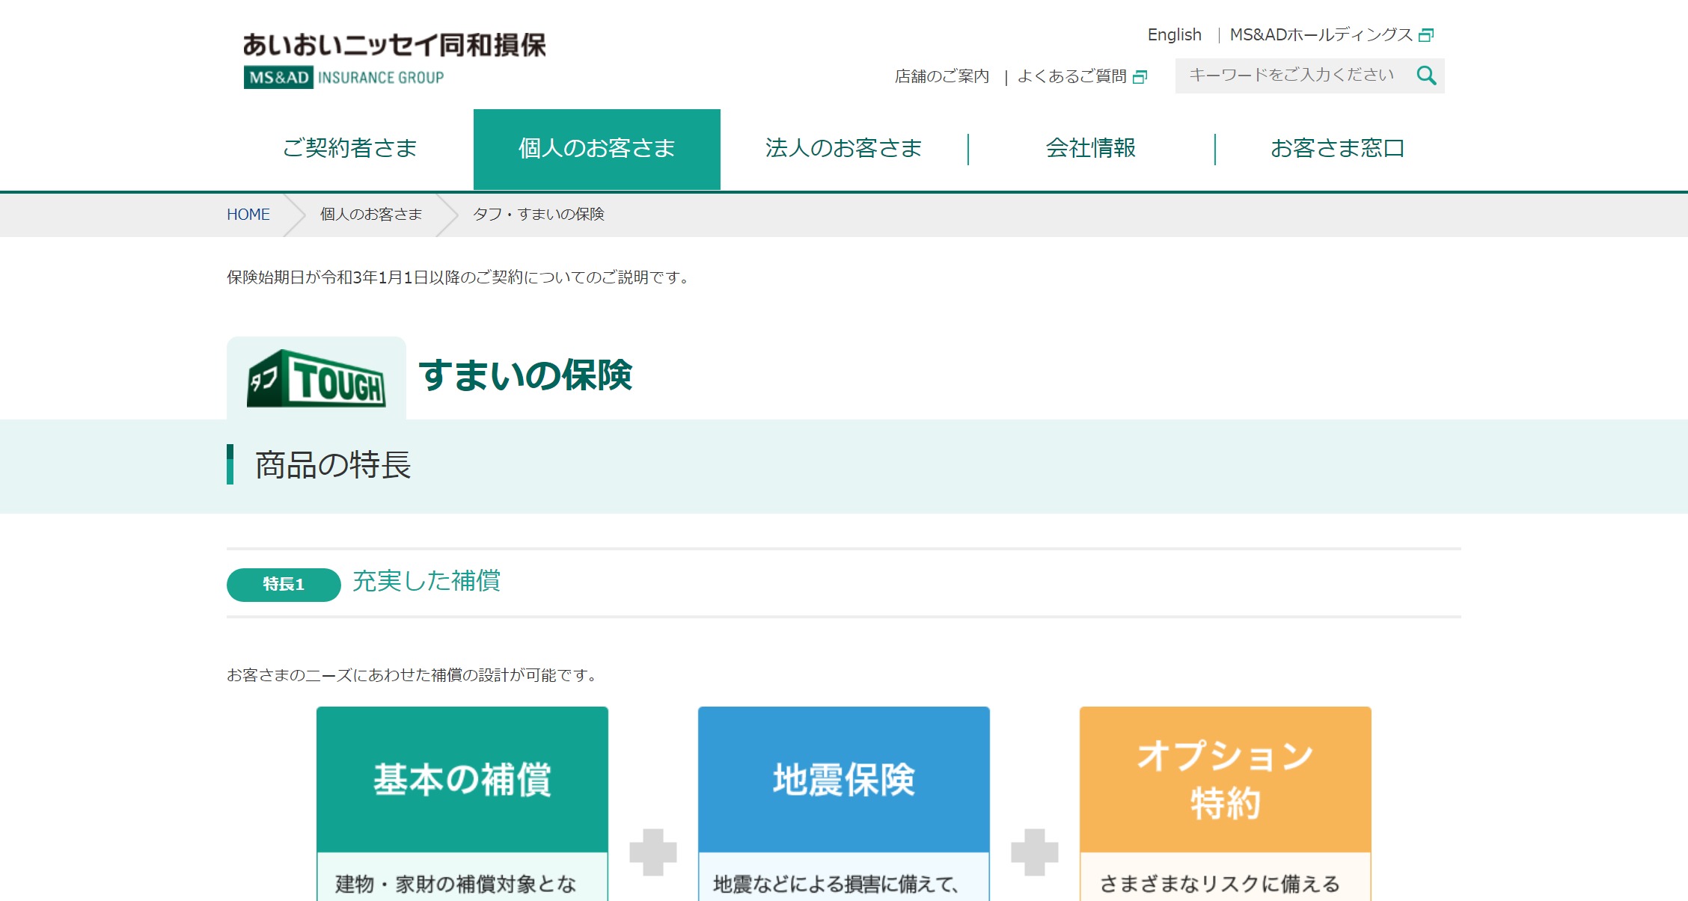
Task: Click the 商品の特長 heading
Action: click(333, 465)
